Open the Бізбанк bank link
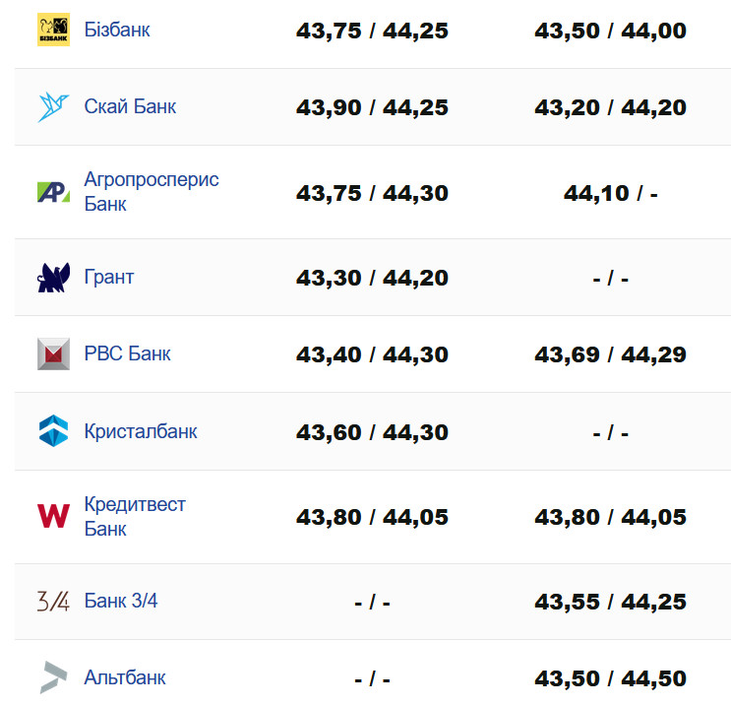The height and width of the screenshot is (705, 731). tap(117, 31)
